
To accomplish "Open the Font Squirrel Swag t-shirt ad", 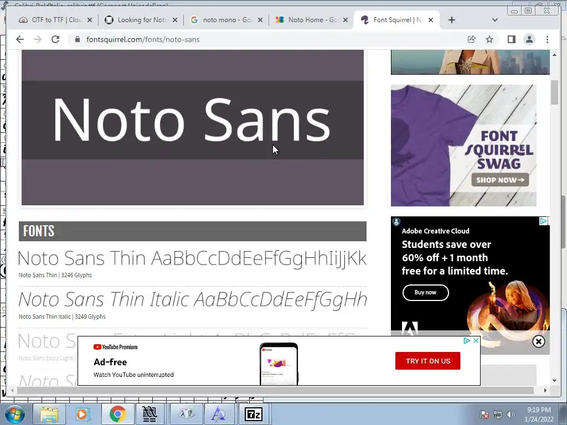I will [x=463, y=146].
